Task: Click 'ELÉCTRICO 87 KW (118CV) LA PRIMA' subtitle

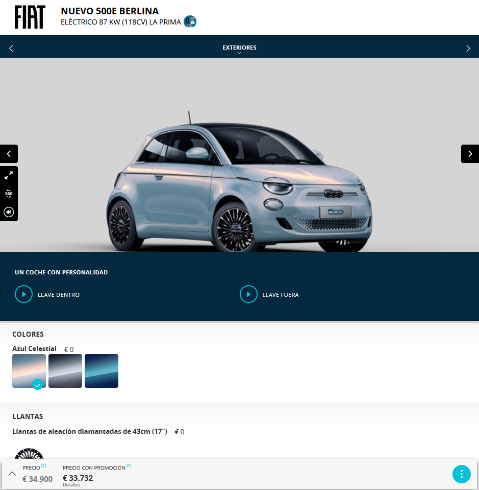Action: [x=121, y=22]
